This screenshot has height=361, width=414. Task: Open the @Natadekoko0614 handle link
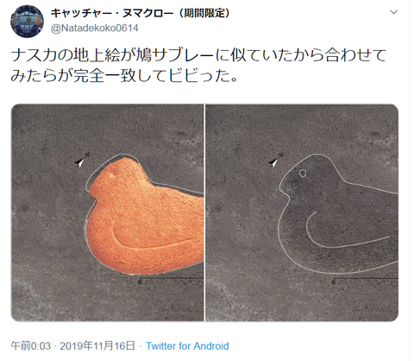point(95,28)
